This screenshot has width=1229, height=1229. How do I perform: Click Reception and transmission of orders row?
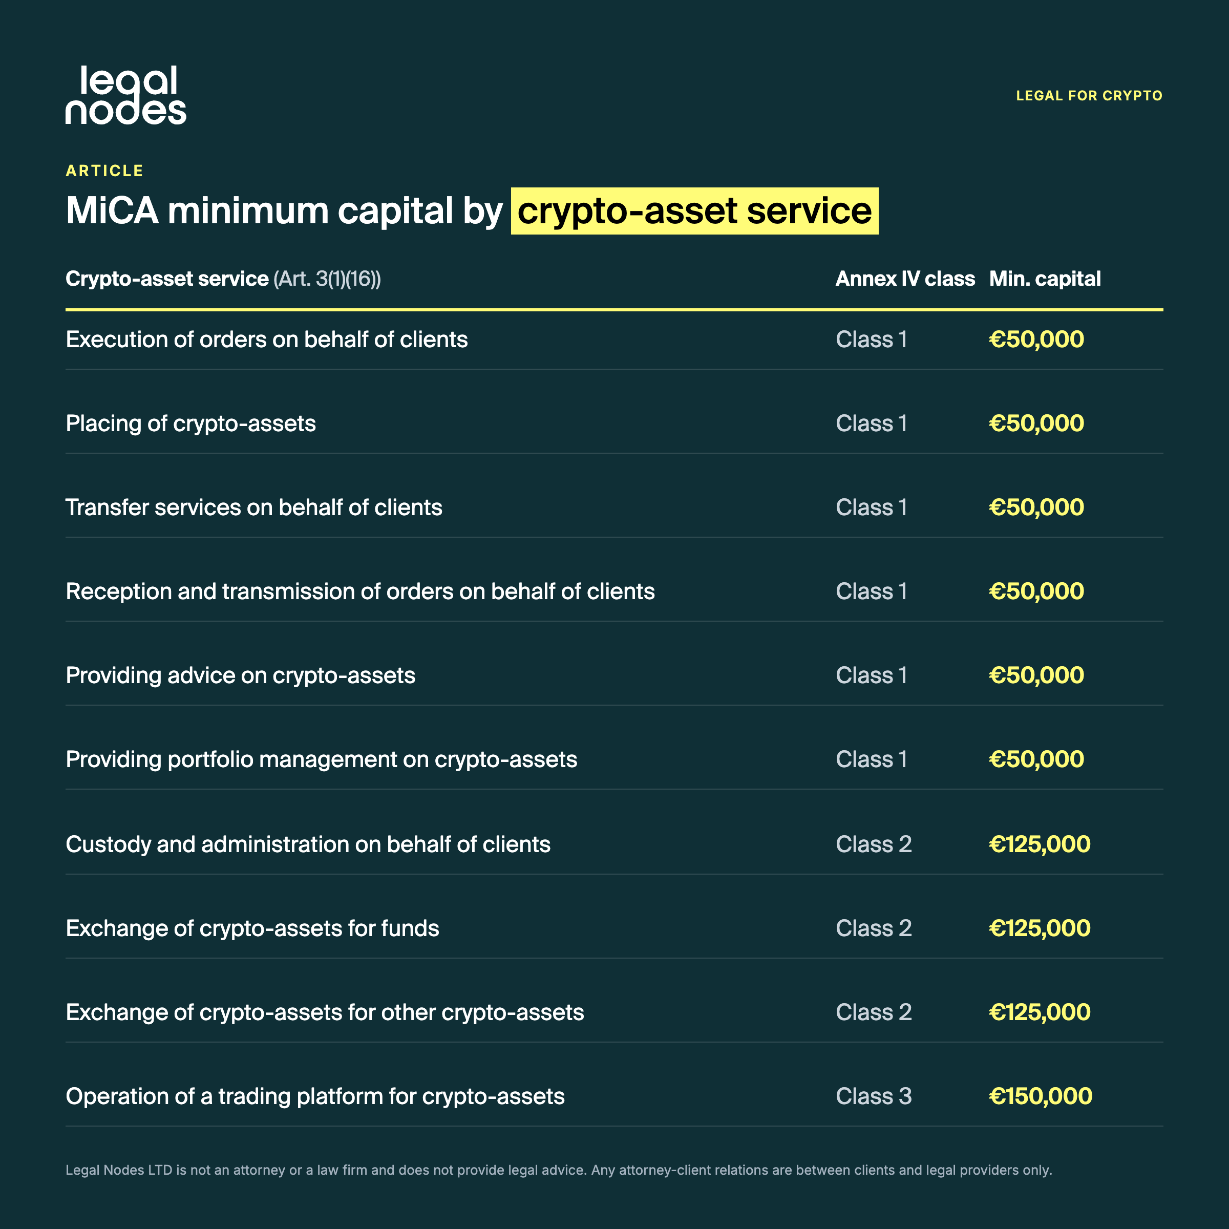pyautogui.click(x=614, y=591)
